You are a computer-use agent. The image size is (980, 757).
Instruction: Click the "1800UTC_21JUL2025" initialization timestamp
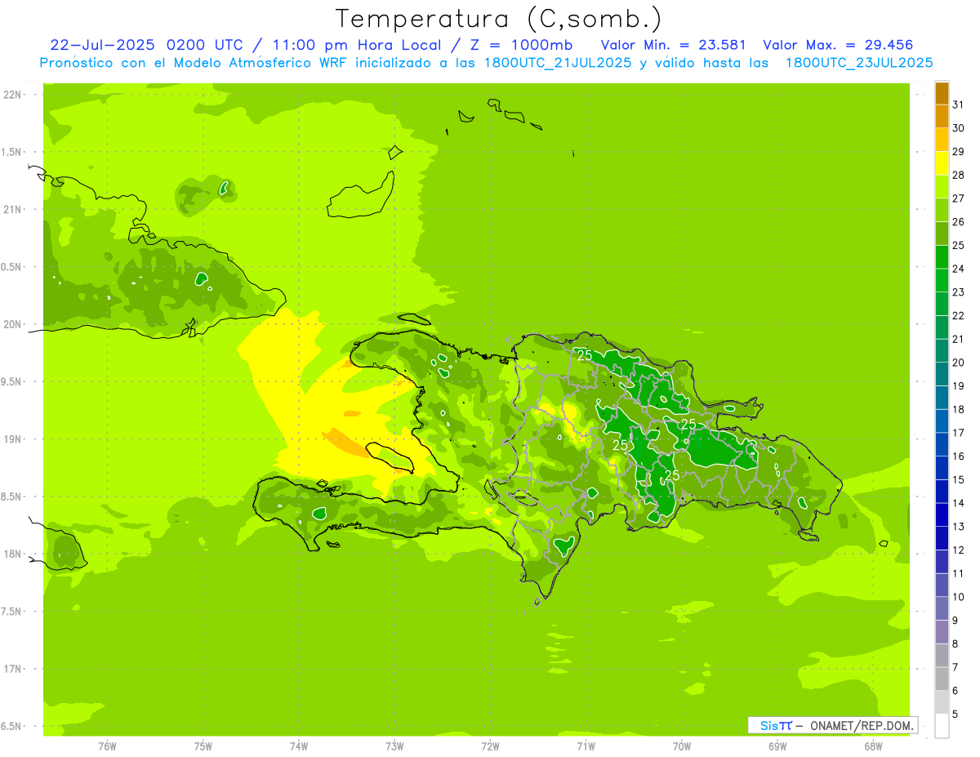click(558, 63)
